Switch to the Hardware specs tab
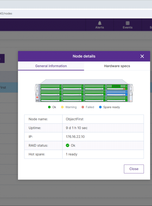The width and height of the screenshot is (152, 206). (x=117, y=66)
